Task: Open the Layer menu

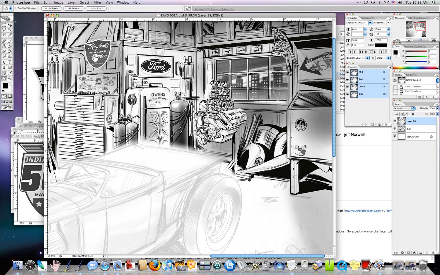Action: (72, 2)
